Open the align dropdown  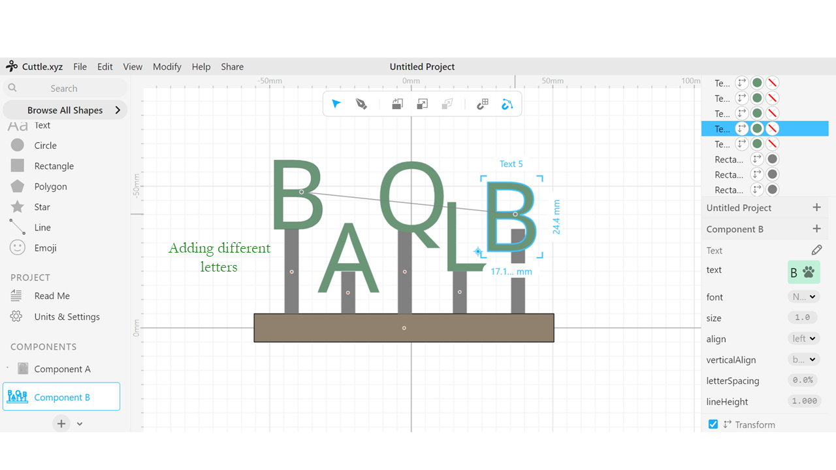803,339
